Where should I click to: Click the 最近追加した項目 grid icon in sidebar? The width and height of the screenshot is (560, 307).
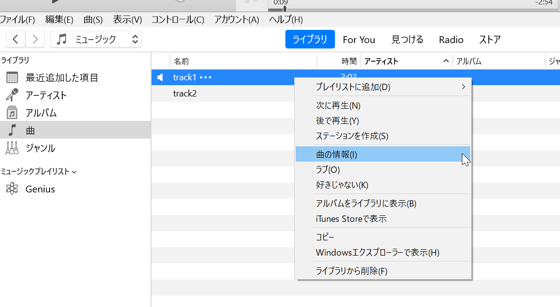click(x=12, y=77)
